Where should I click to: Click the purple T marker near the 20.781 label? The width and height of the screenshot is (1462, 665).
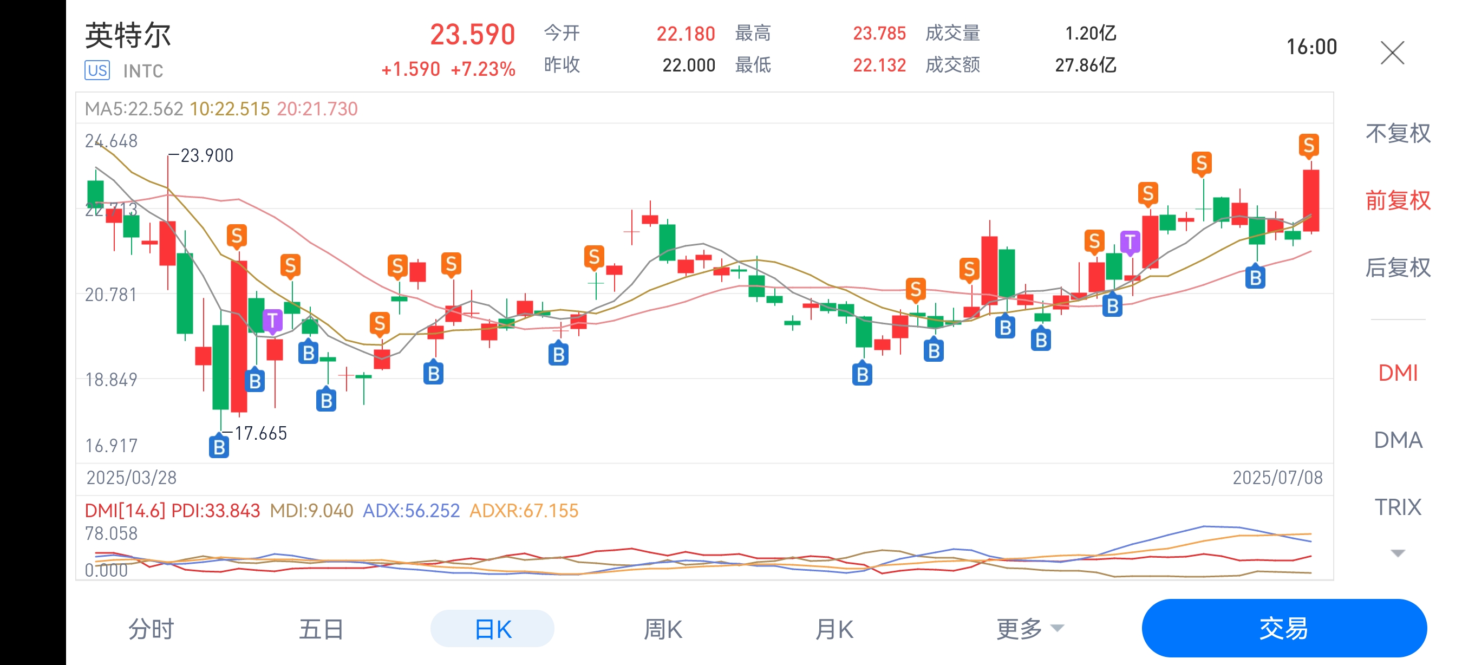pos(272,321)
